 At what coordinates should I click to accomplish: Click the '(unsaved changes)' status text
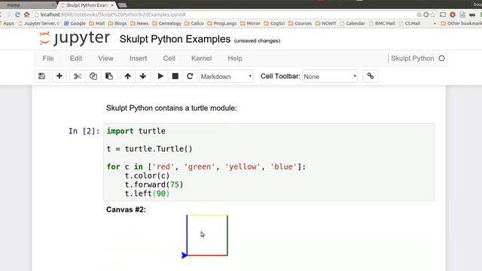(257, 41)
